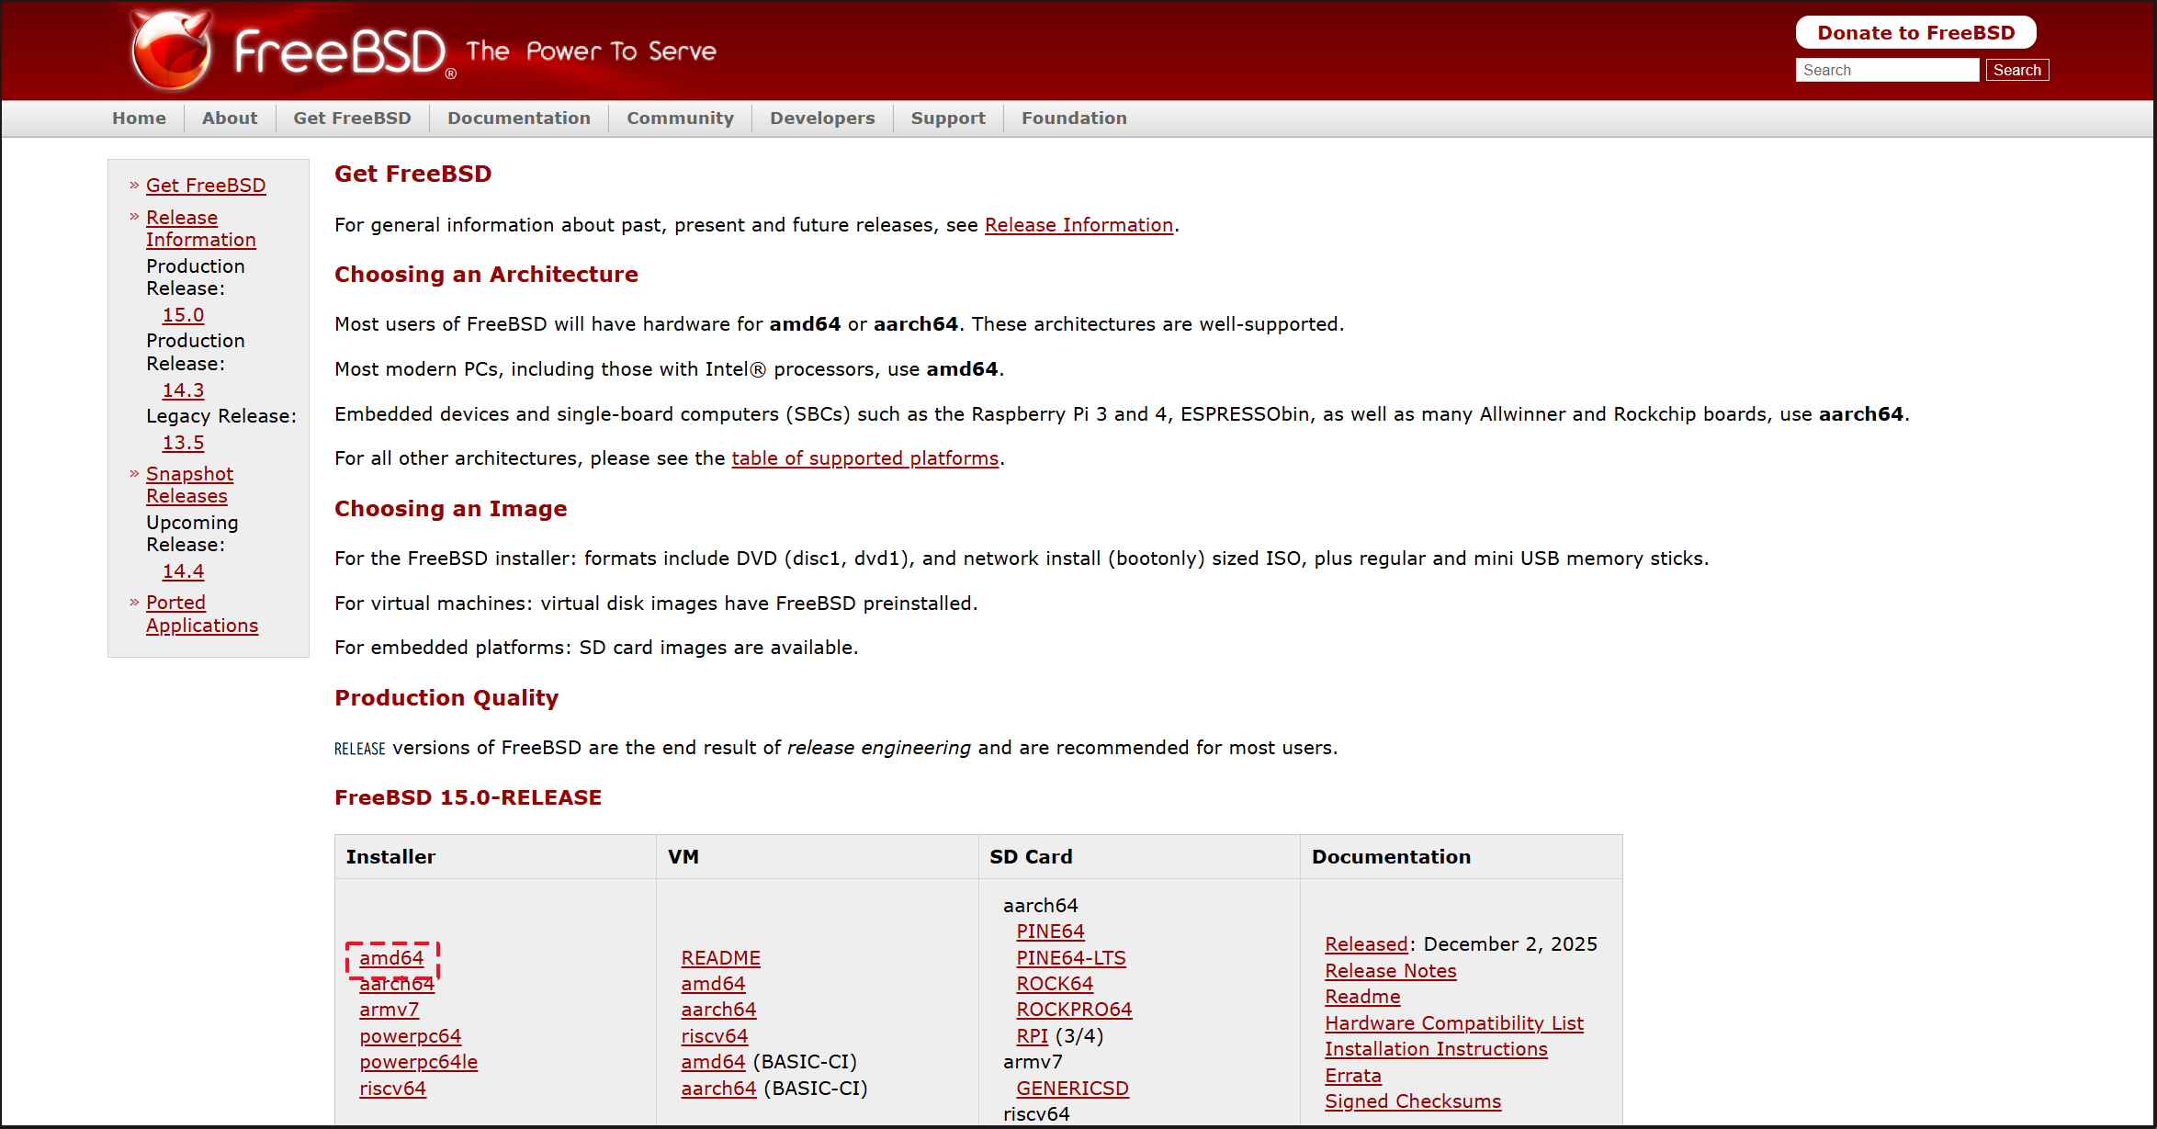Open the Home menu item

coord(139,118)
